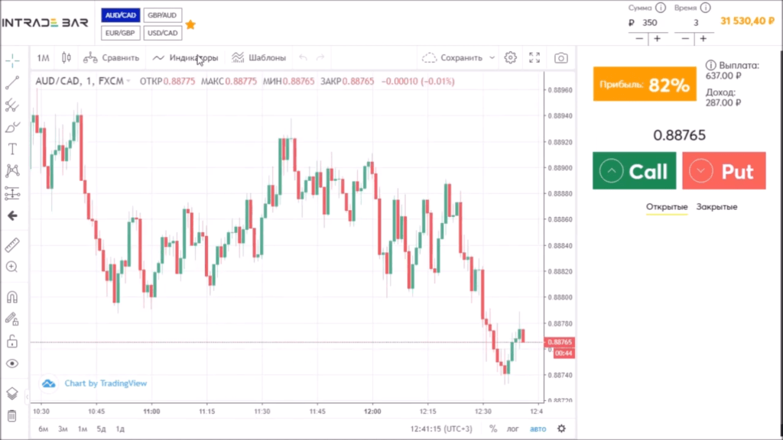Increase the Сумма amount with plus
This screenshot has width=783, height=440.
tap(656, 38)
